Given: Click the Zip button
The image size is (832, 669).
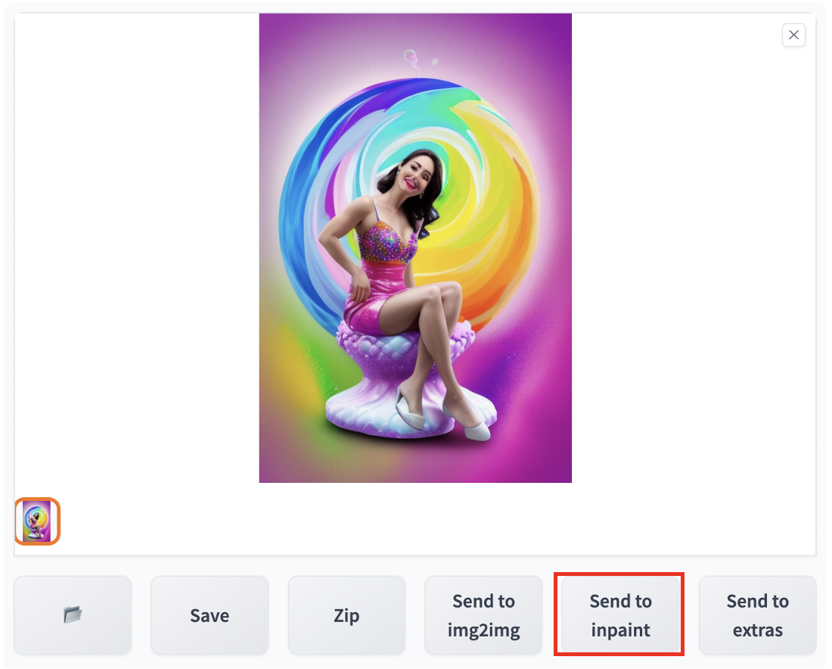Looking at the screenshot, I should coord(346,615).
